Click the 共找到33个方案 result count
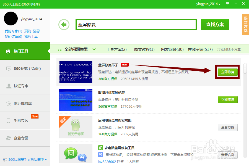The image size is (249, 166). point(229,50)
